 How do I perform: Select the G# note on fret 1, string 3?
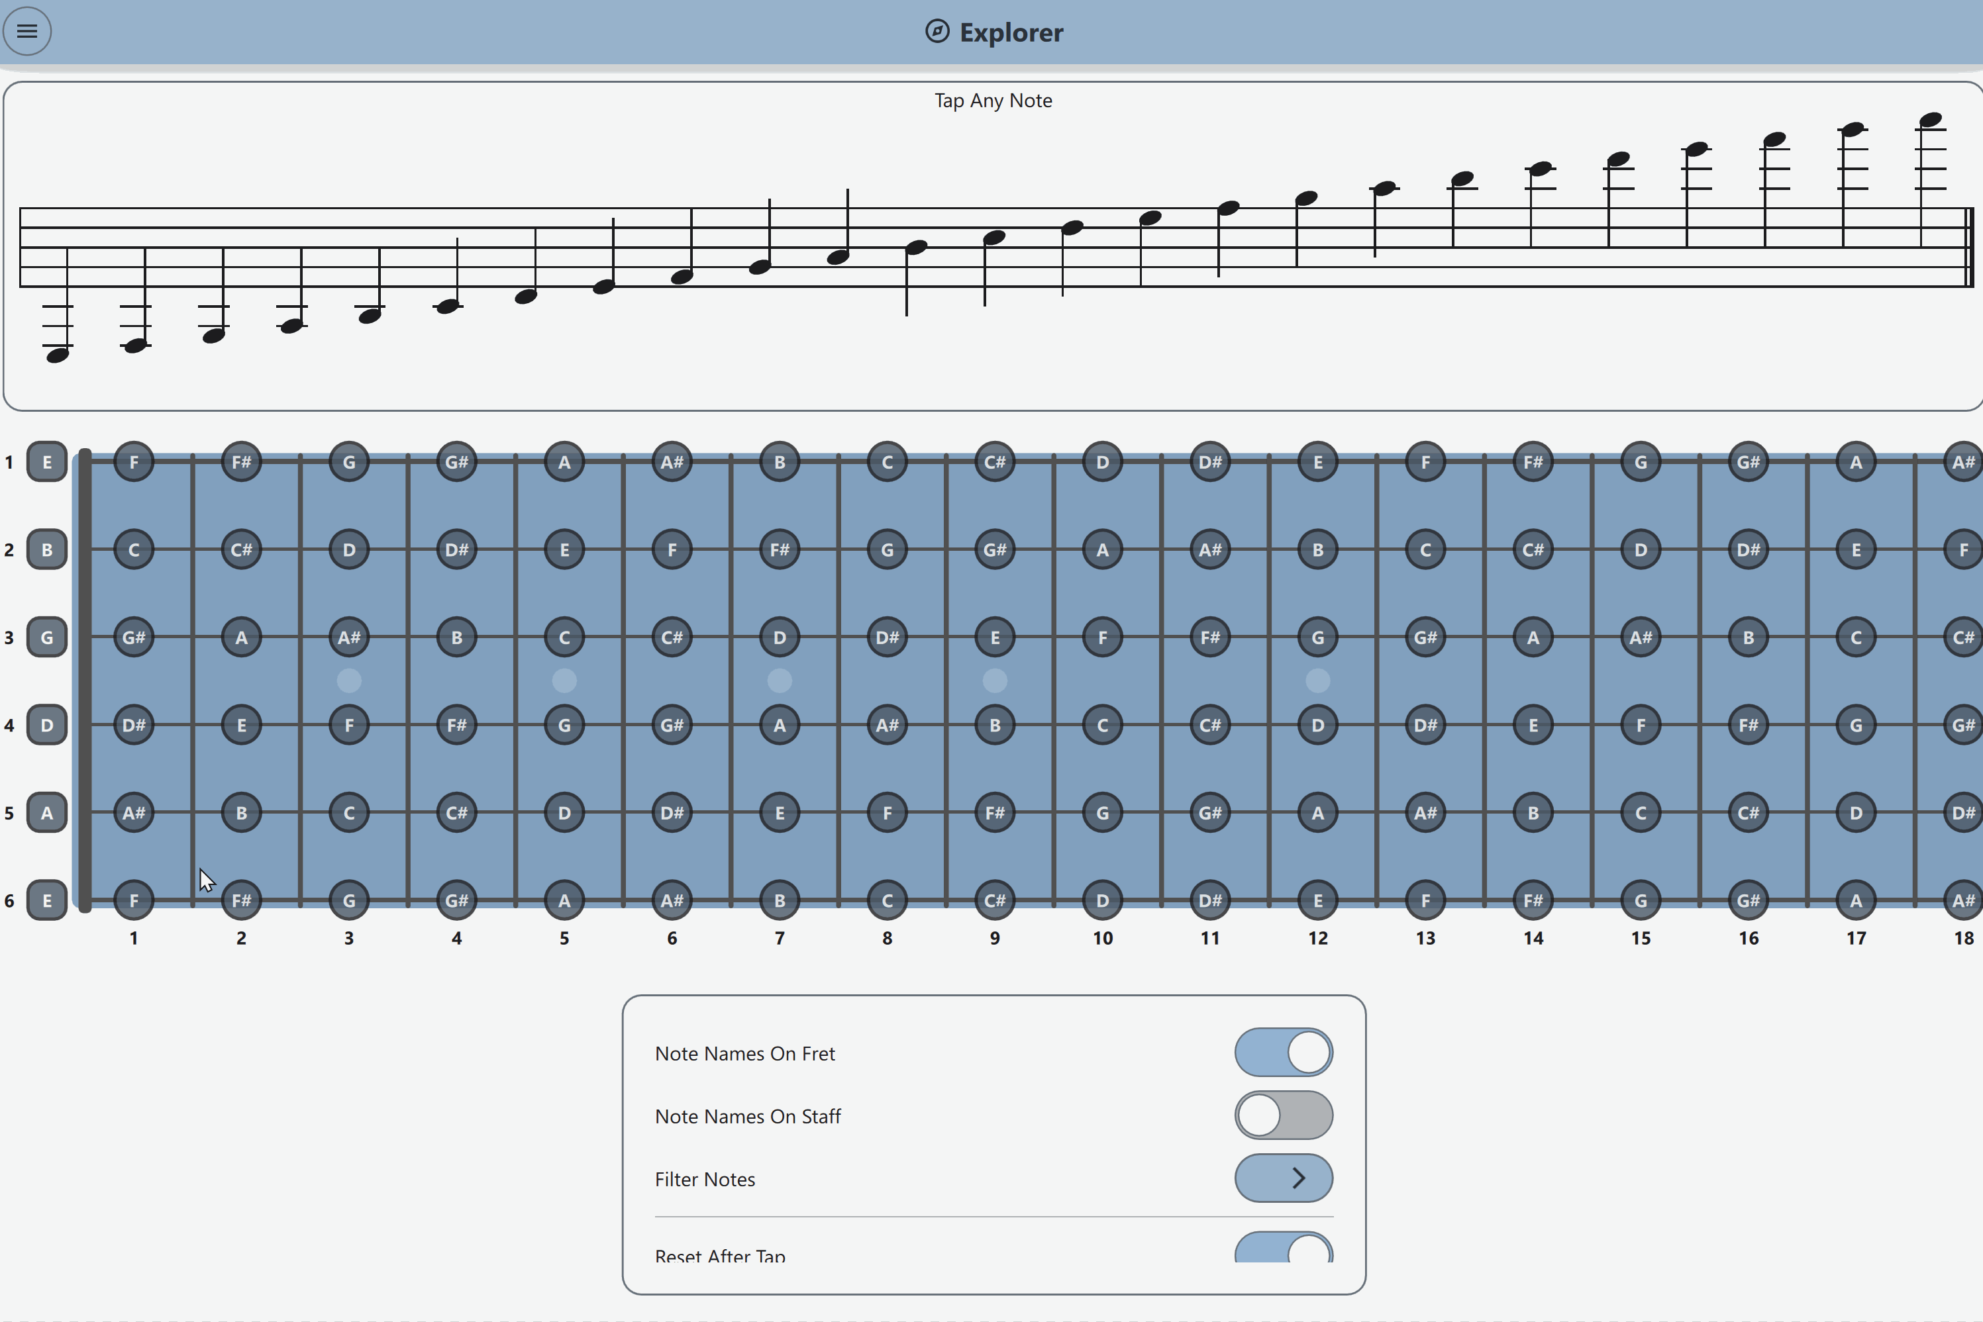(133, 637)
